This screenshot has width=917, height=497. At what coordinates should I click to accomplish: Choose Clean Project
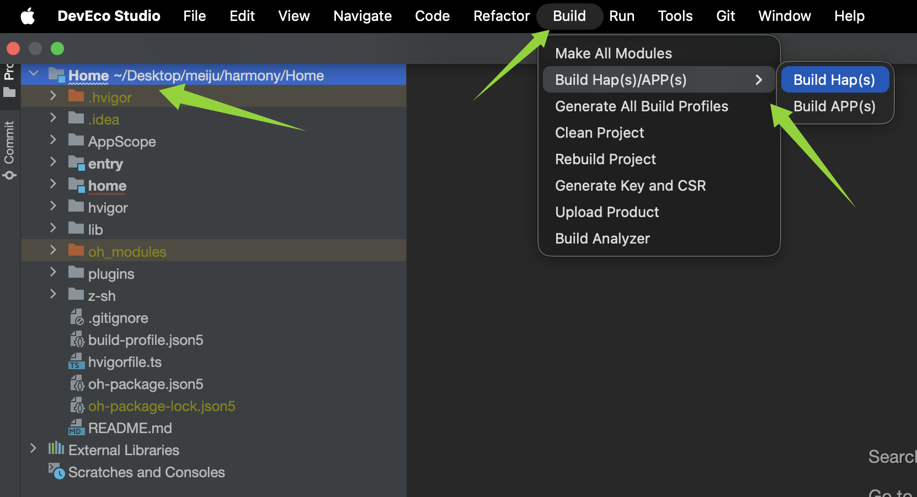659,133
